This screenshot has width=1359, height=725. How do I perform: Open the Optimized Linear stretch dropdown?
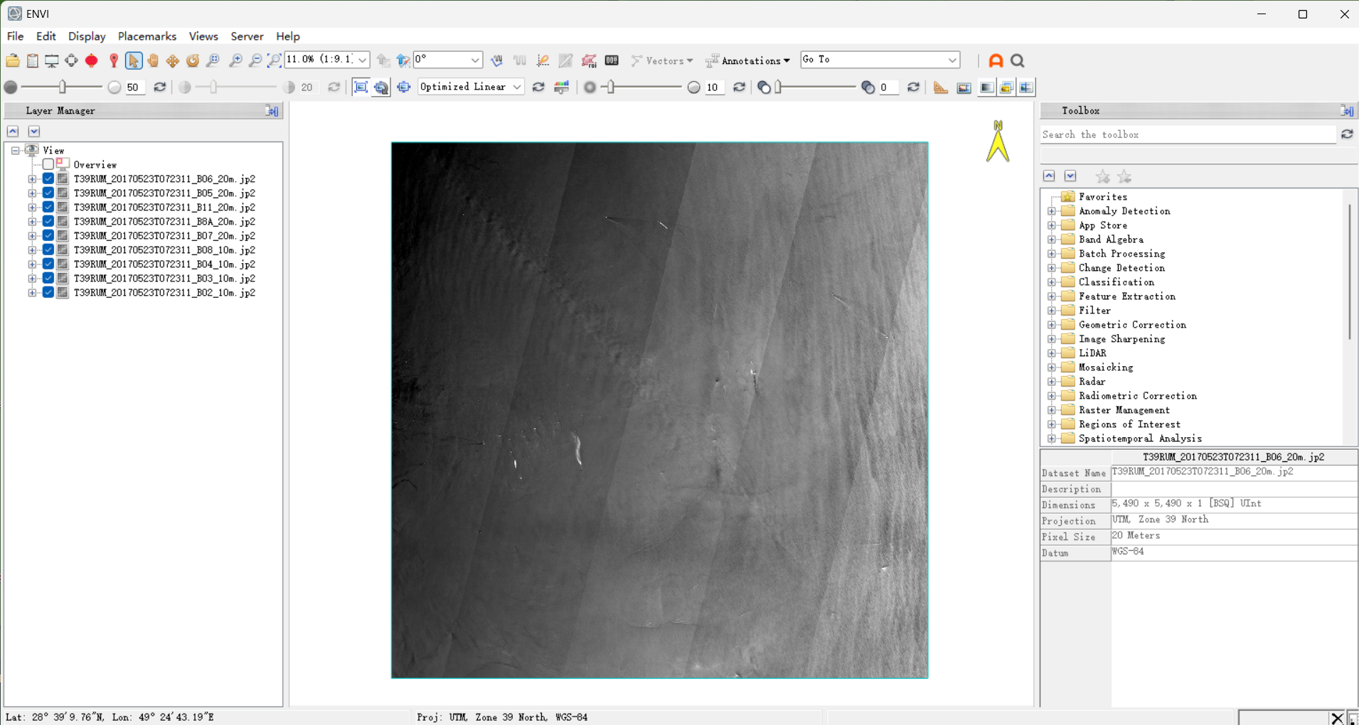(x=517, y=87)
